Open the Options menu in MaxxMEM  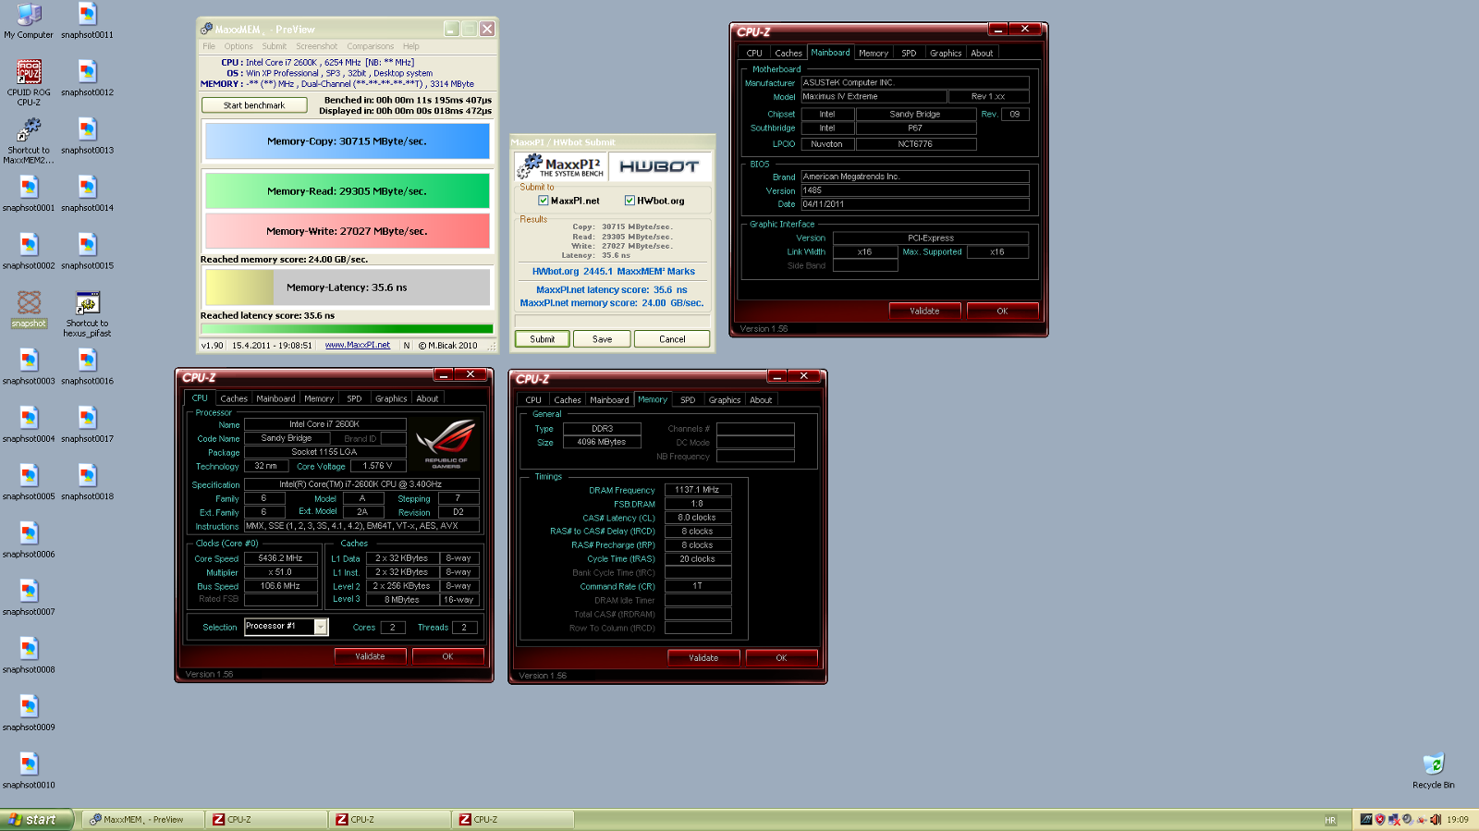point(238,46)
